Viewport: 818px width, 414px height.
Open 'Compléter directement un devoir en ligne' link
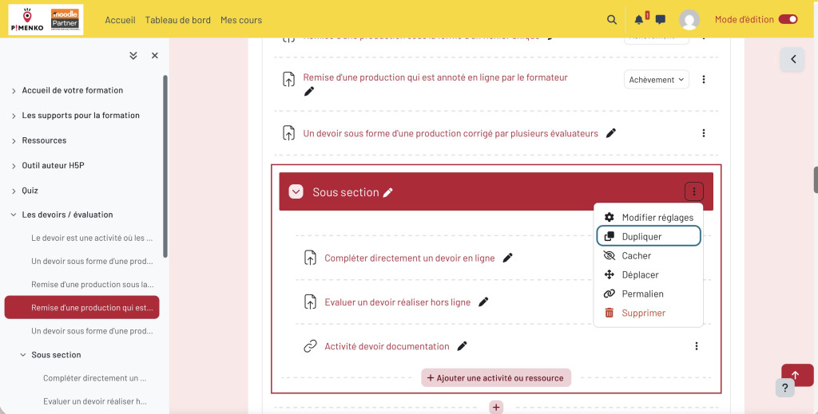click(410, 258)
